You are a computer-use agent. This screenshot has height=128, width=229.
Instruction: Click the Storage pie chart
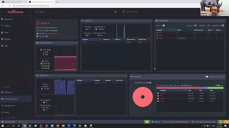pos(143,97)
